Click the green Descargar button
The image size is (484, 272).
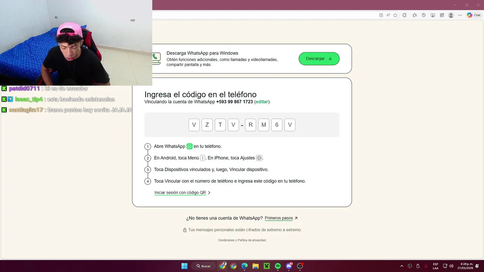[x=319, y=59]
